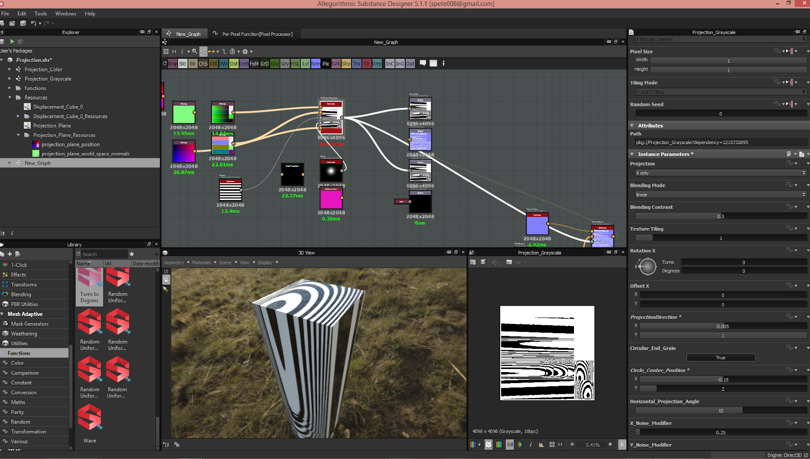The image size is (810, 459).
Task: Switch to the New_Graph tab
Action: 184,34
